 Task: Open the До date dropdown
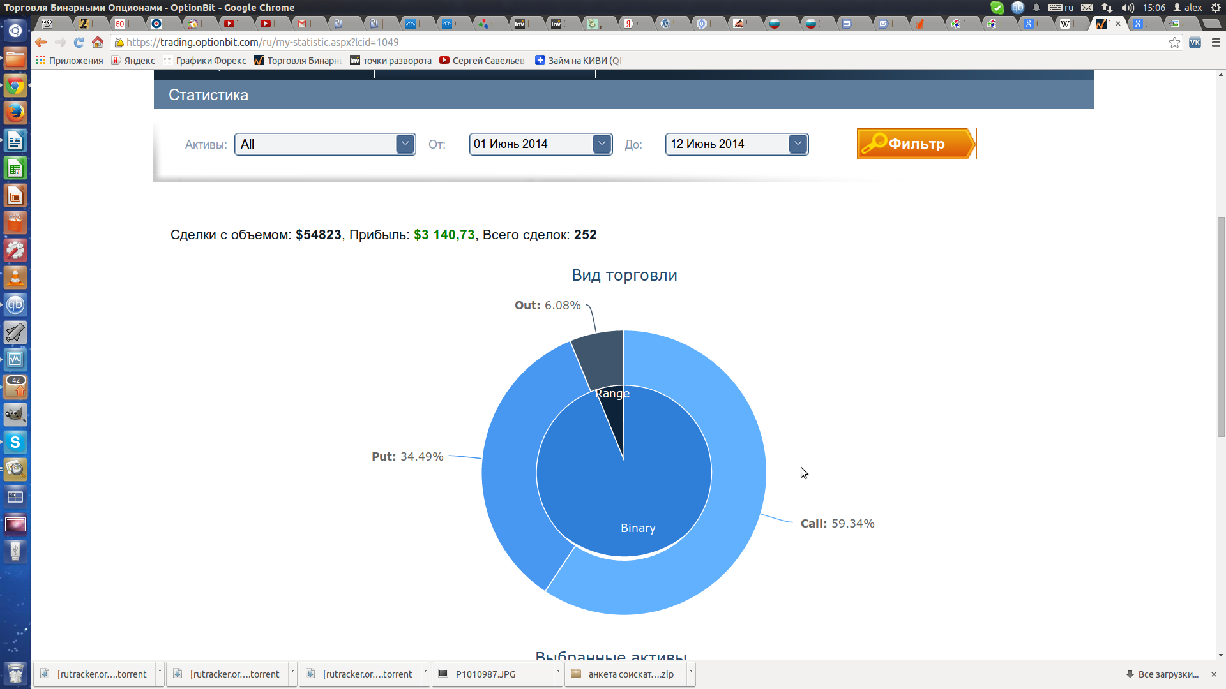(798, 144)
